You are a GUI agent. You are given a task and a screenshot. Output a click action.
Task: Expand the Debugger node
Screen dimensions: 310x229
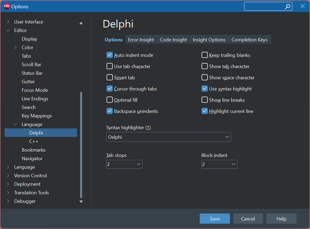tap(8, 201)
